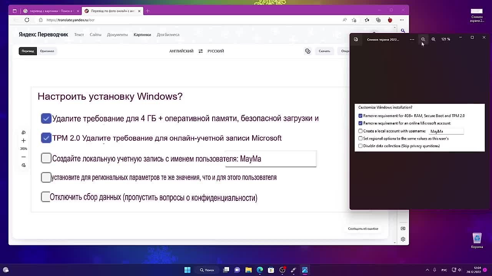Click the minus zoom icon on translated image
Screen dimensions: 492x276
click(23, 157)
